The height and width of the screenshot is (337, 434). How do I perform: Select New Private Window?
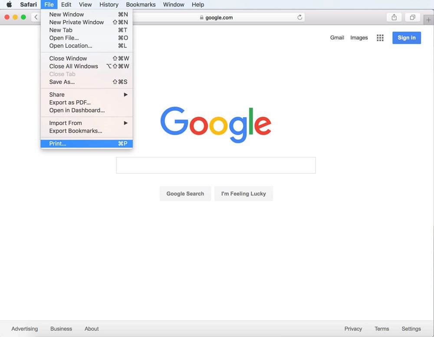coord(87,22)
